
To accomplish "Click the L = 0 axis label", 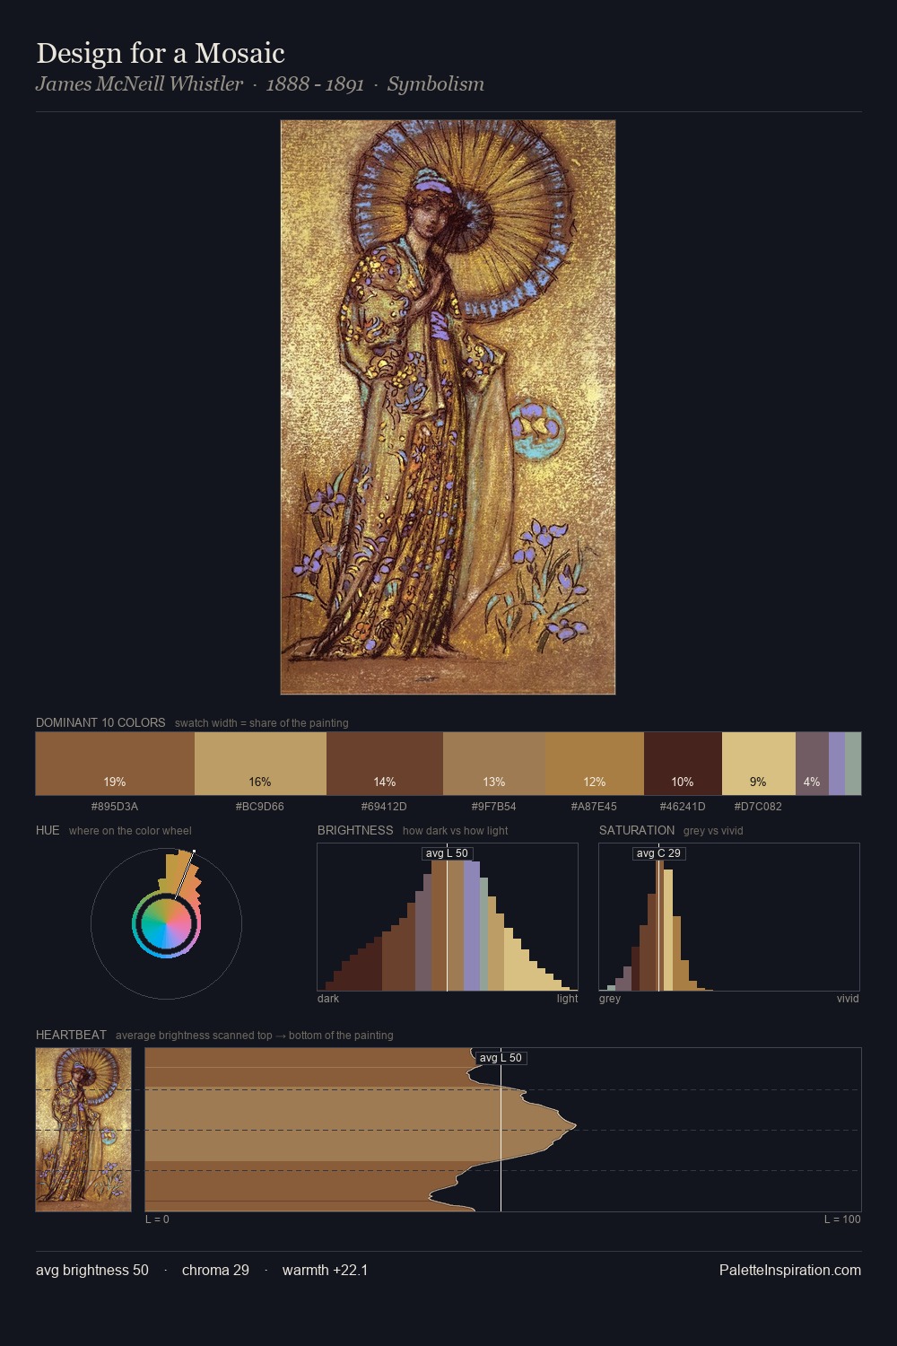I will (157, 1219).
